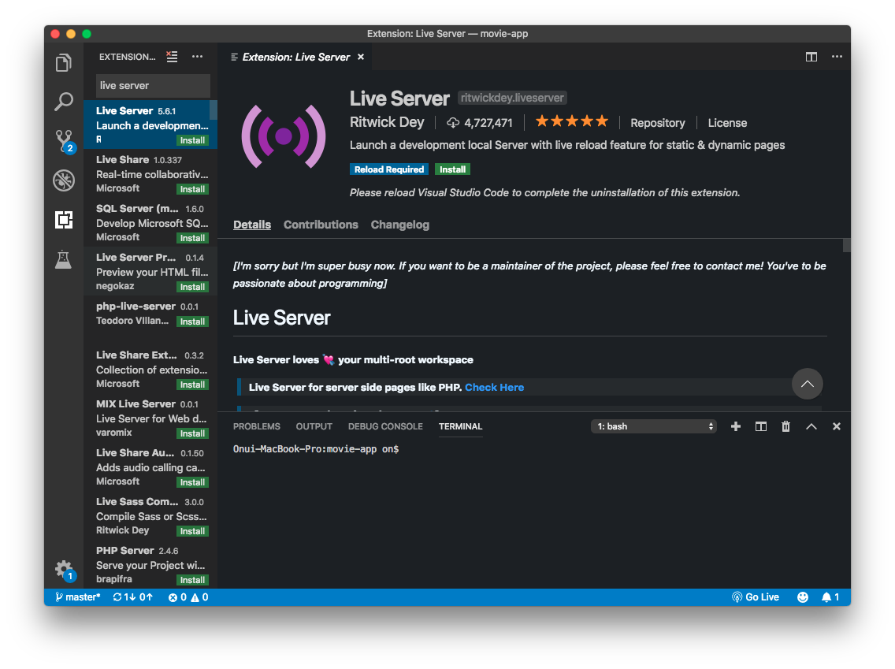Open the terminal selector '1: bash' dropdown
Image resolution: width=895 pixels, height=669 pixels.
[x=654, y=426]
